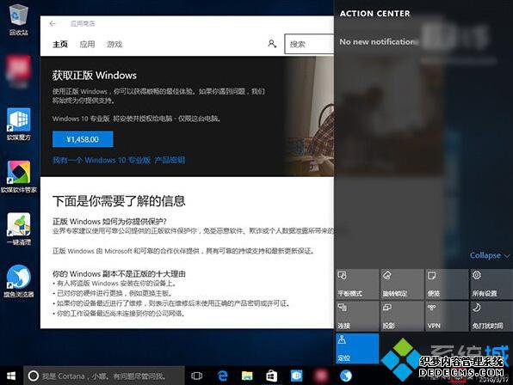Open the 软媒软件管家 desktop shortcut
The width and height of the screenshot is (513, 385).
[x=19, y=177]
